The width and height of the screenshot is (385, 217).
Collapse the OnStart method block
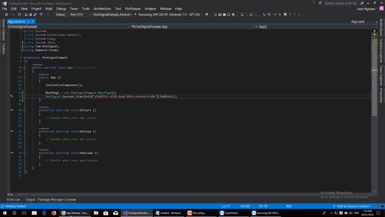click(x=24, y=110)
